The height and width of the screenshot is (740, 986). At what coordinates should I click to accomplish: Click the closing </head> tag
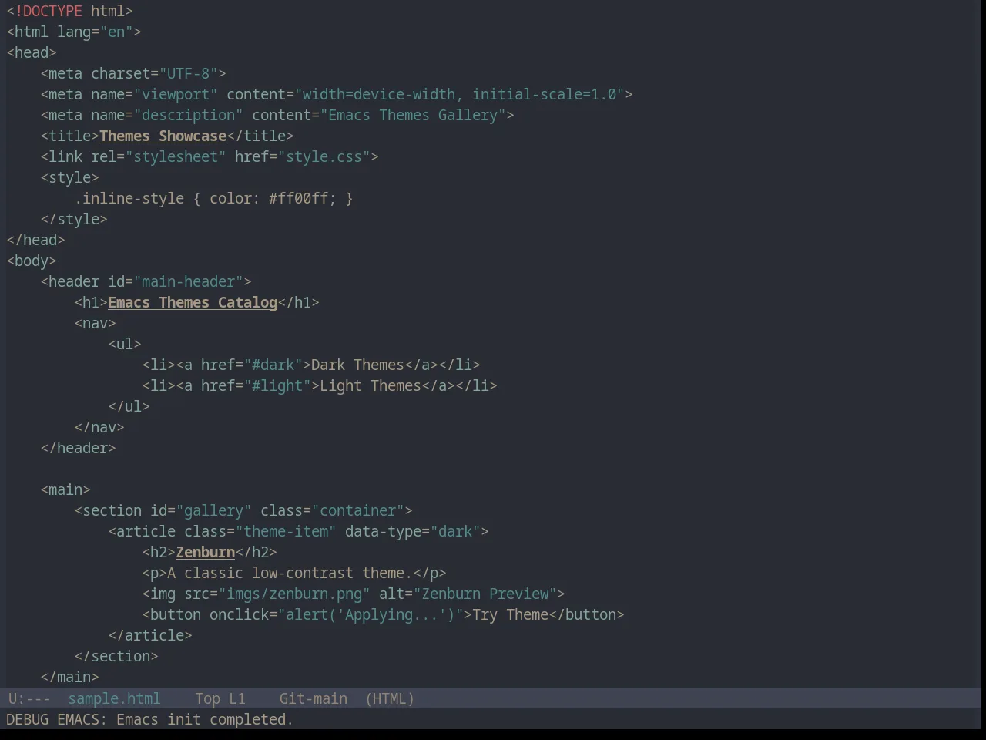35,240
